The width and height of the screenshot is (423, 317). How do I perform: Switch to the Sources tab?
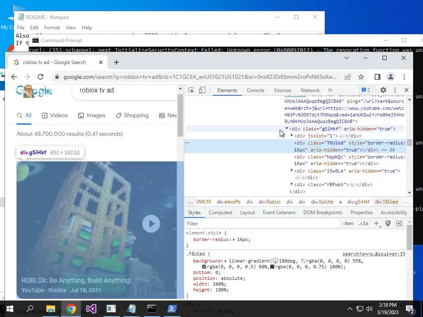pyautogui.click(x=283, y=90)
